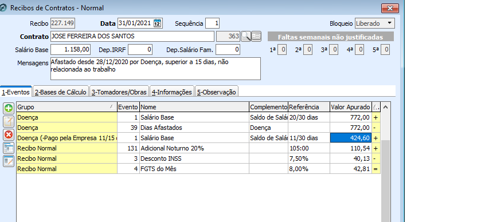Click the magnifier search icon beside contract 363
485x222 pixels.
[x=246, y=36]
